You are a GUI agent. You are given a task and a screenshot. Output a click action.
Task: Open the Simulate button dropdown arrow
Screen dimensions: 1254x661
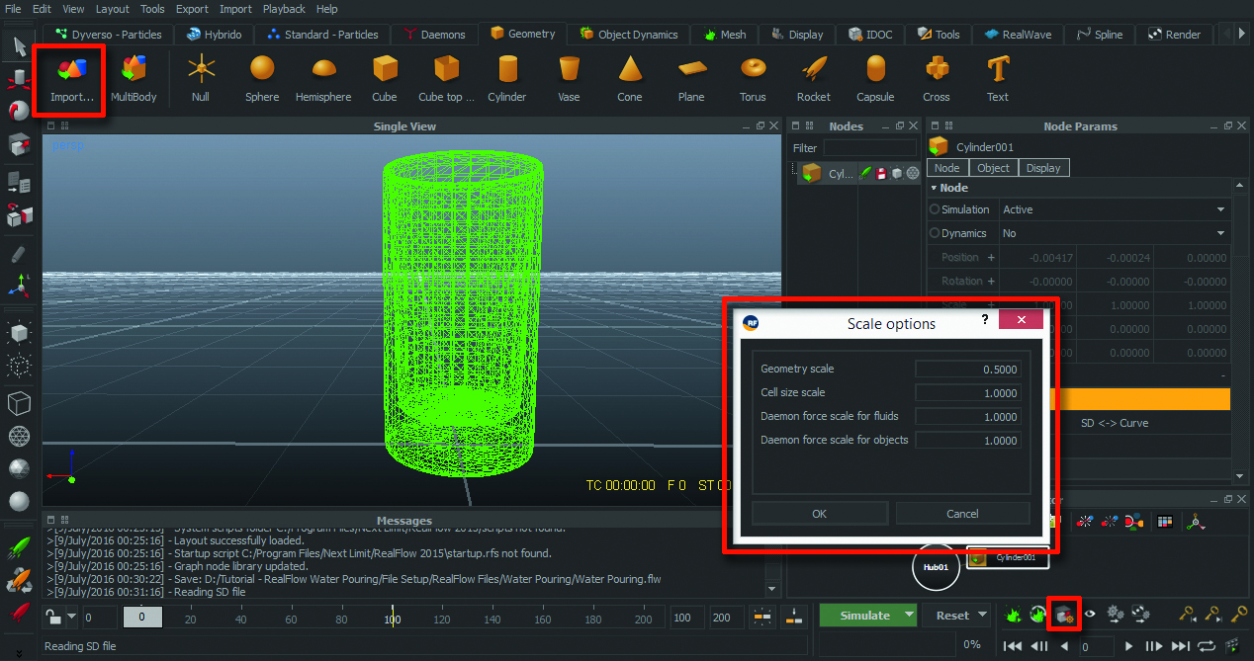pos(909,615)
